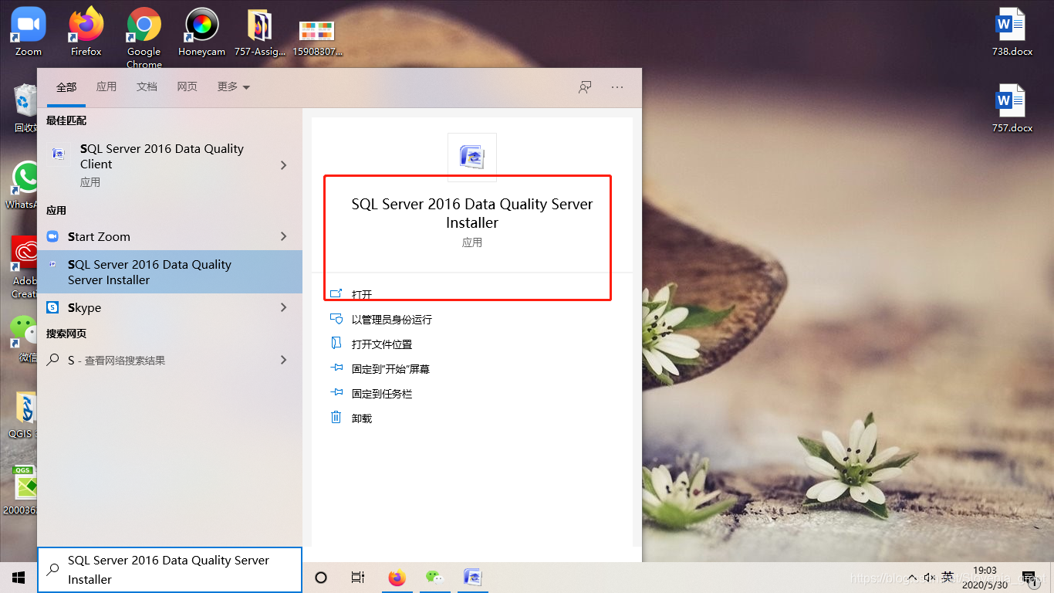Open the taskbar clock showing 19:03
This screenshot has width=1054, height=593.
click(x=985, y=577)
